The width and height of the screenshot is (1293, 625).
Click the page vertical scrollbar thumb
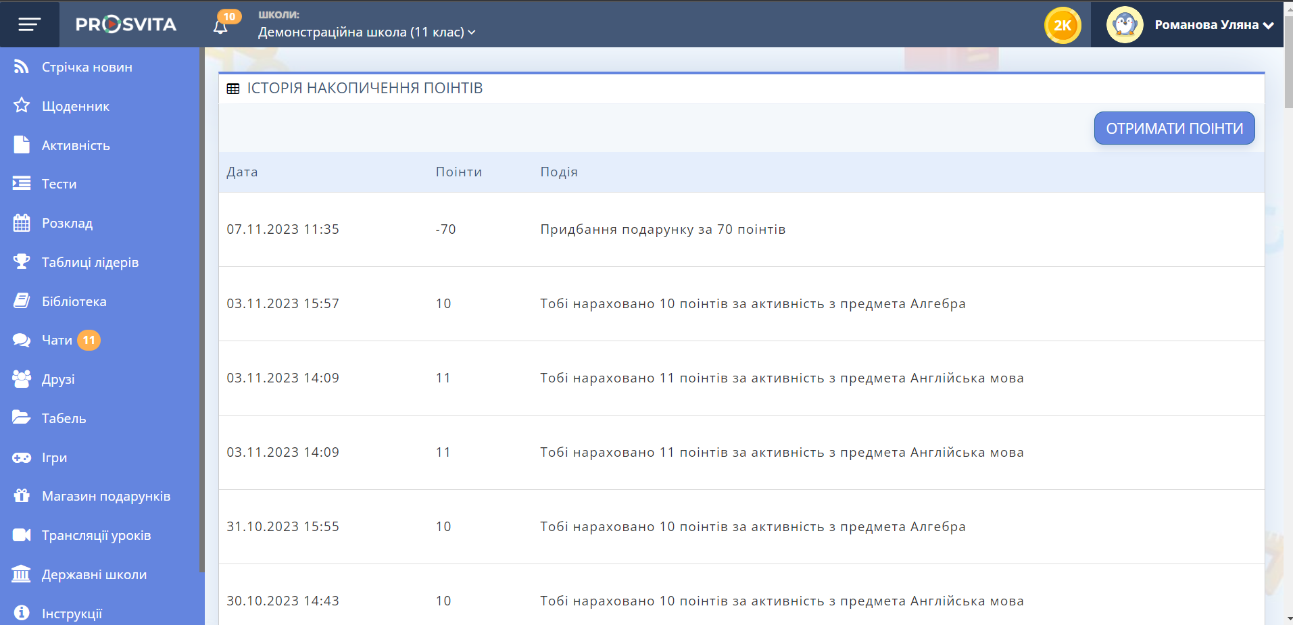pos(1288,61)
